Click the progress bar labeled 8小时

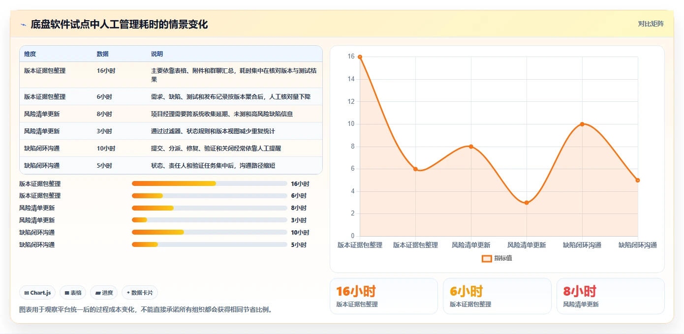point(210,208)
